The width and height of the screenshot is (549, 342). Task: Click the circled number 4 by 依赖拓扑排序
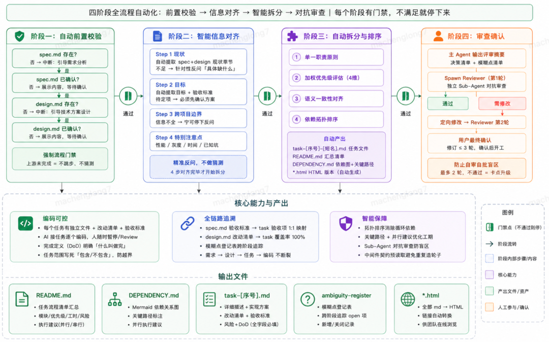point(296,119)
